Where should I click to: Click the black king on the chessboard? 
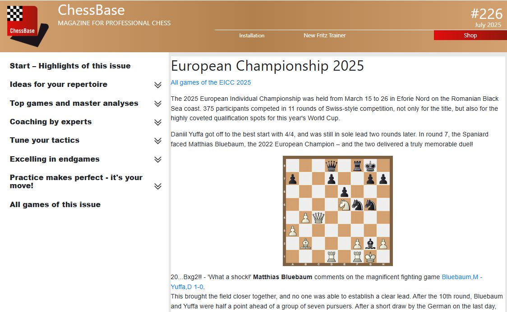(371, 166)
